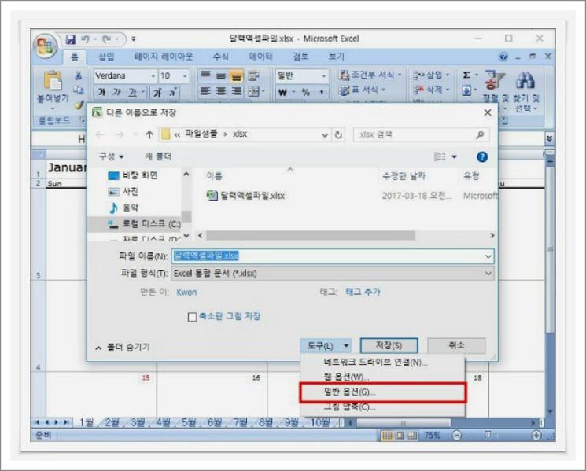Image resolution: width=586 pixels, height=471 pixels.
Task: Select file 달력엑셀파일.xlsx in the list
Action: click(246, 195)
